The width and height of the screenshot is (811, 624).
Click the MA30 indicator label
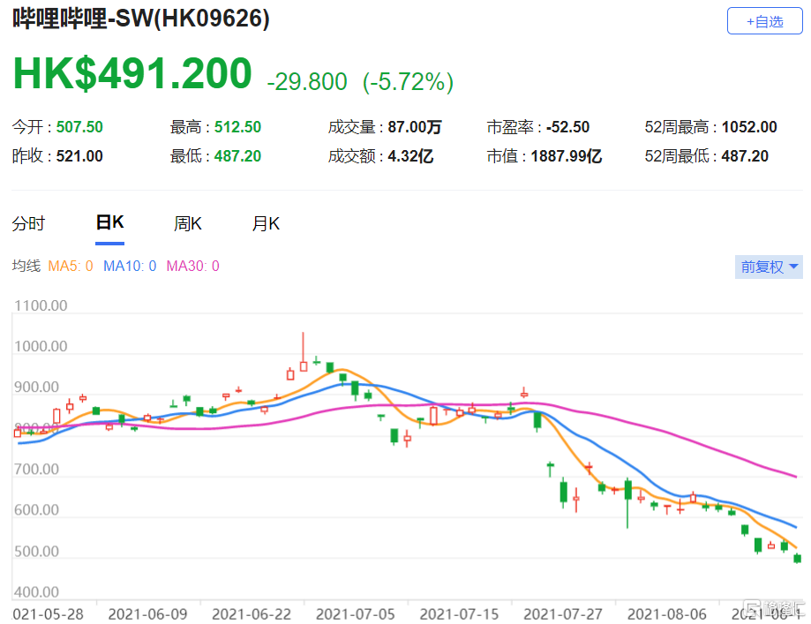[193, 266]
